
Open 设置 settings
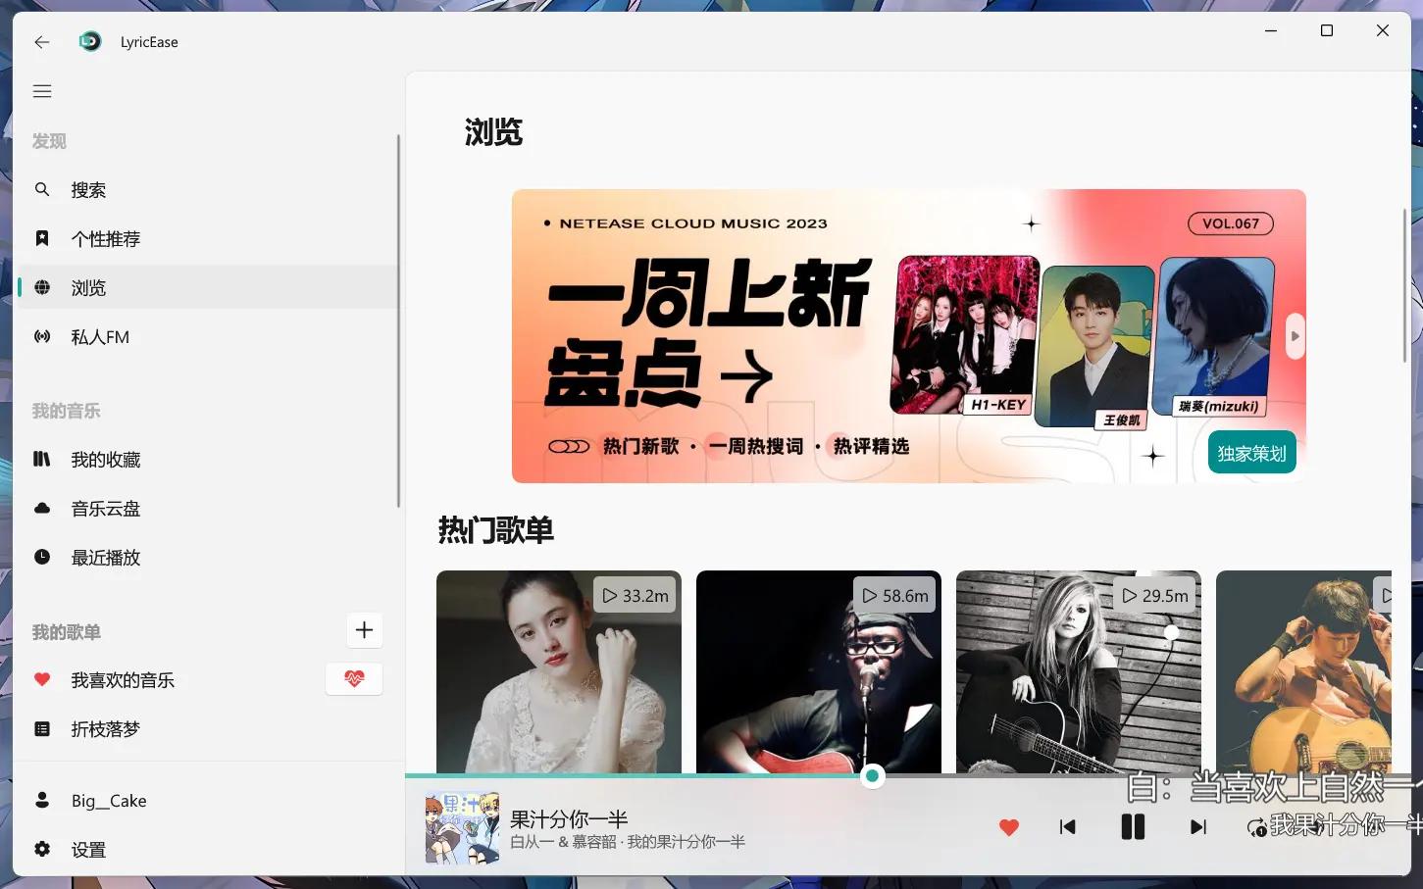(x=88, y=850)
